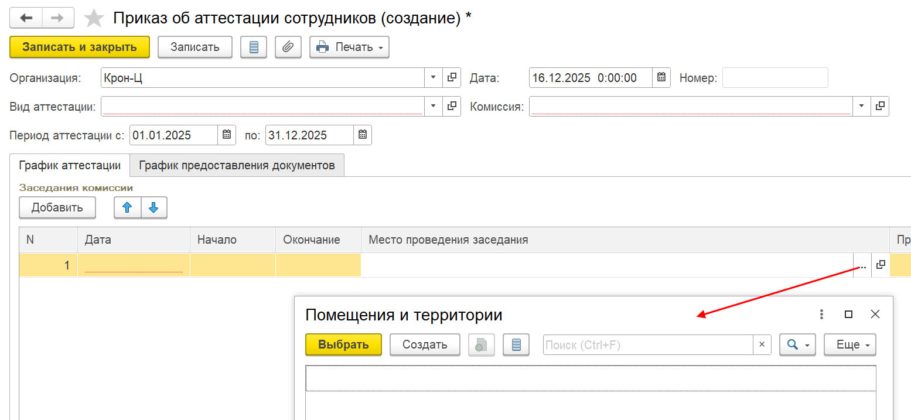911x420 pixels.
Task: Click the Записать и закрыть button
Action: 80,47
